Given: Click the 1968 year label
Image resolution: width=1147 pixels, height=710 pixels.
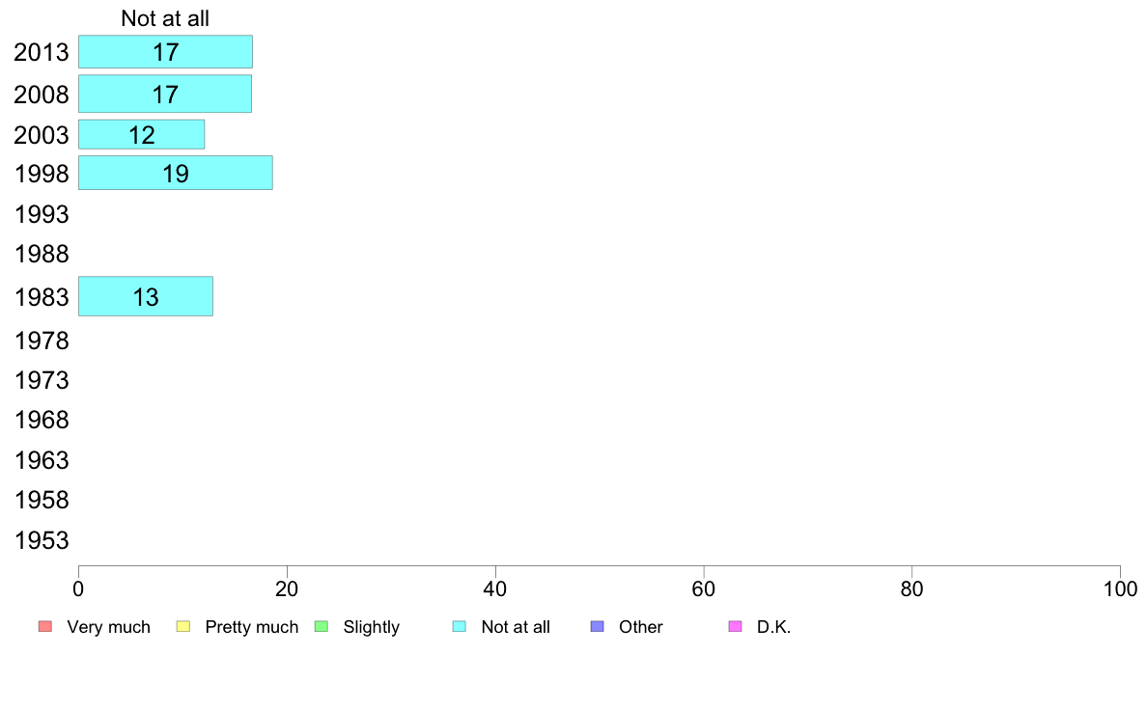Looking at the screenshot, I should 42,421.
